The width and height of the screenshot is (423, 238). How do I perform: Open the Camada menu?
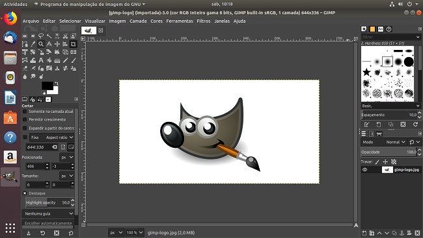click(138, 21)
